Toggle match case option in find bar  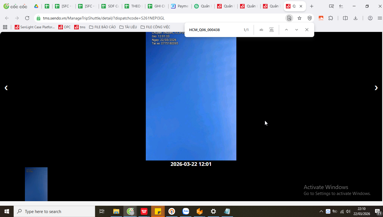tap(261, 30)
